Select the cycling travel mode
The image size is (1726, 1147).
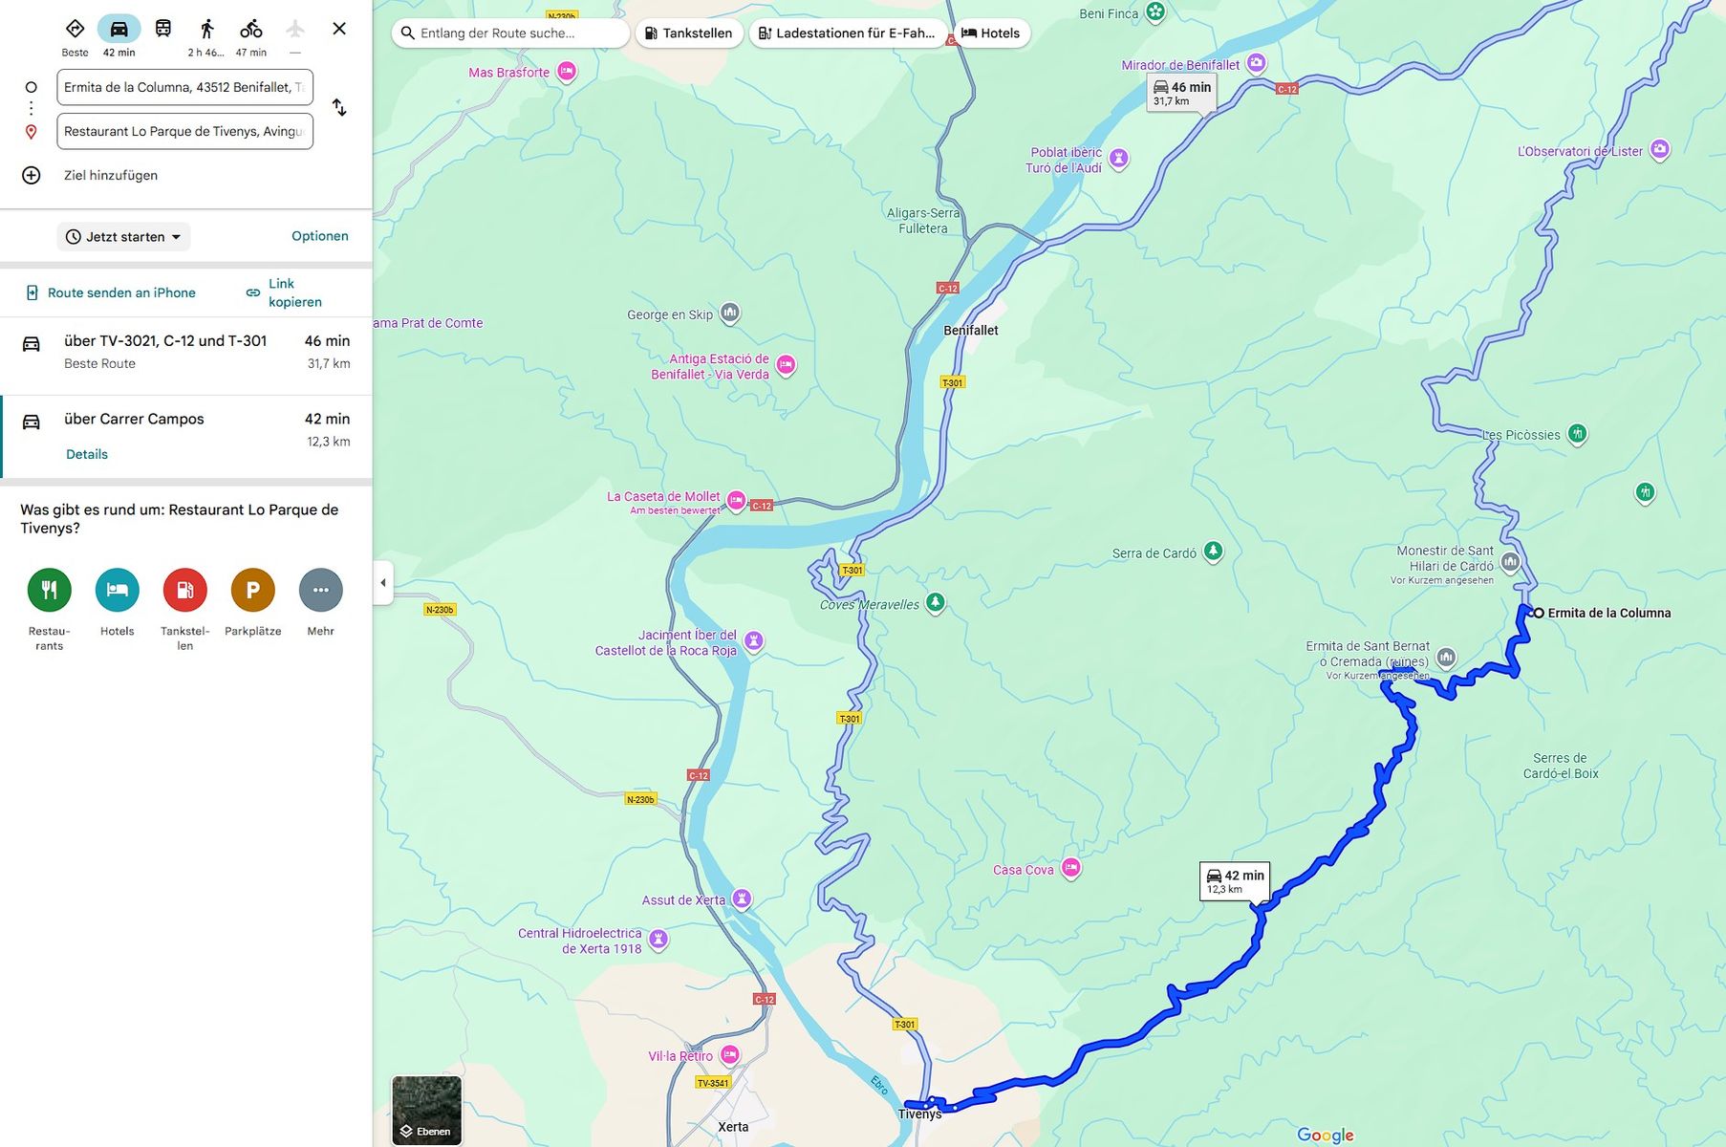tap(251, 29)
